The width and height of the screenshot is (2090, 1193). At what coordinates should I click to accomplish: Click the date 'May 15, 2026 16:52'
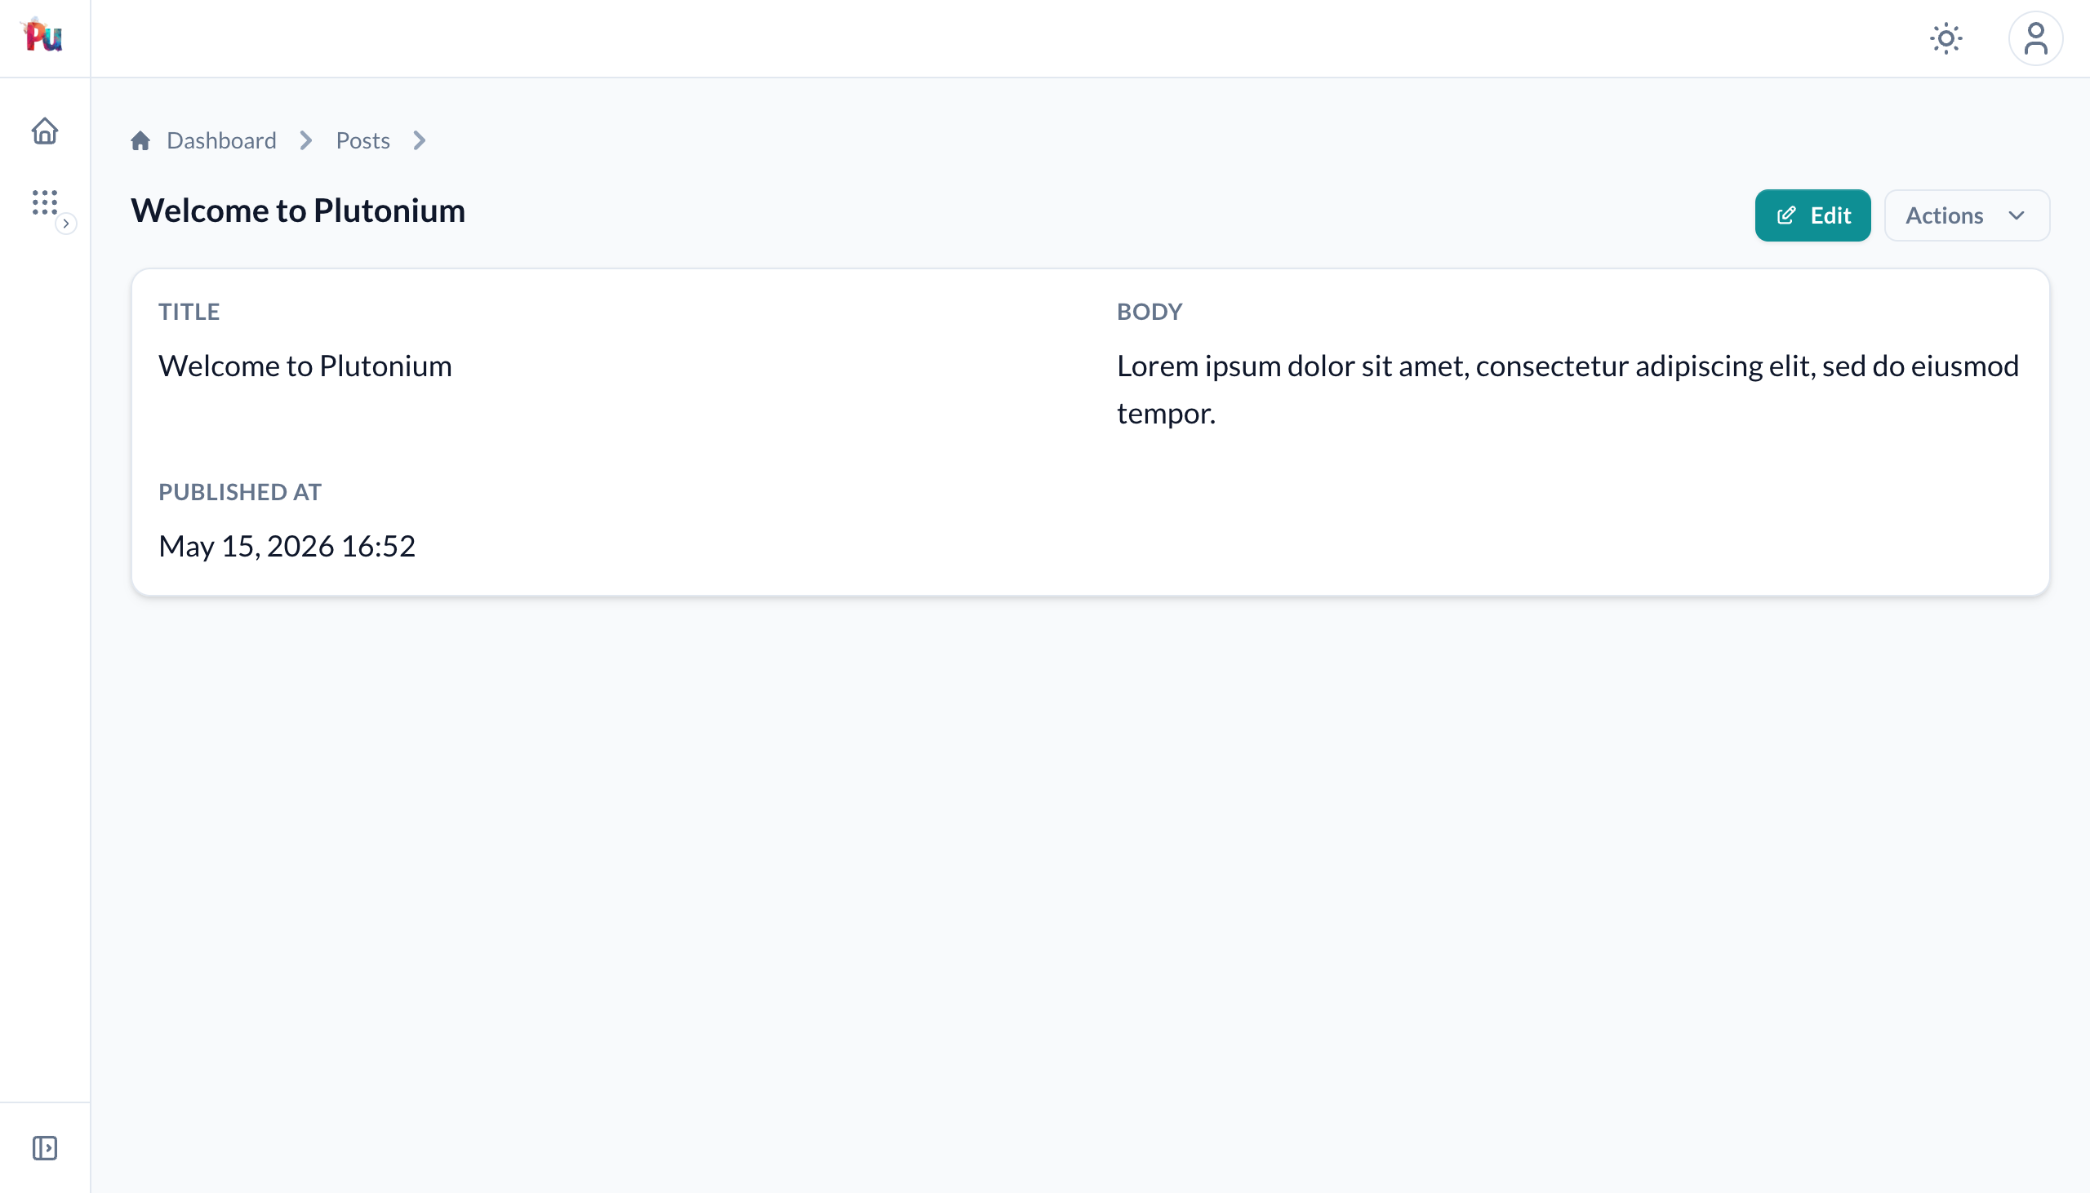(x=287, y=546)
